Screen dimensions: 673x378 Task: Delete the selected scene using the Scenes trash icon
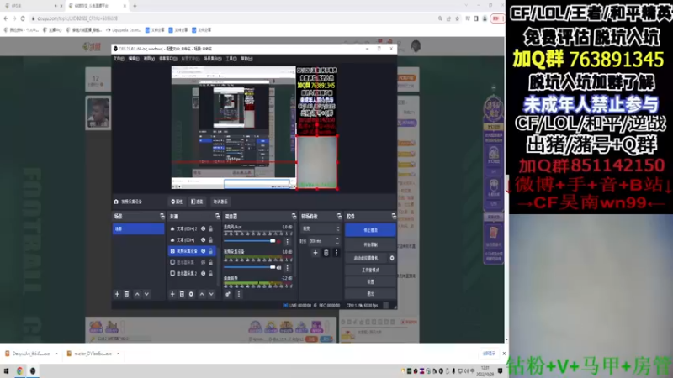[127, 295]
